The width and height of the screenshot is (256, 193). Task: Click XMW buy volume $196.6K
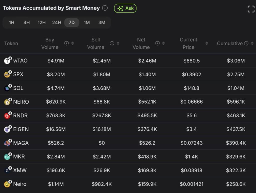click(x=56, y=170)
